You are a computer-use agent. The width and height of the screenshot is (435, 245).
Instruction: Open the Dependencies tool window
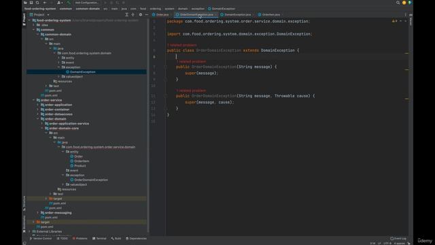(136, 239)
